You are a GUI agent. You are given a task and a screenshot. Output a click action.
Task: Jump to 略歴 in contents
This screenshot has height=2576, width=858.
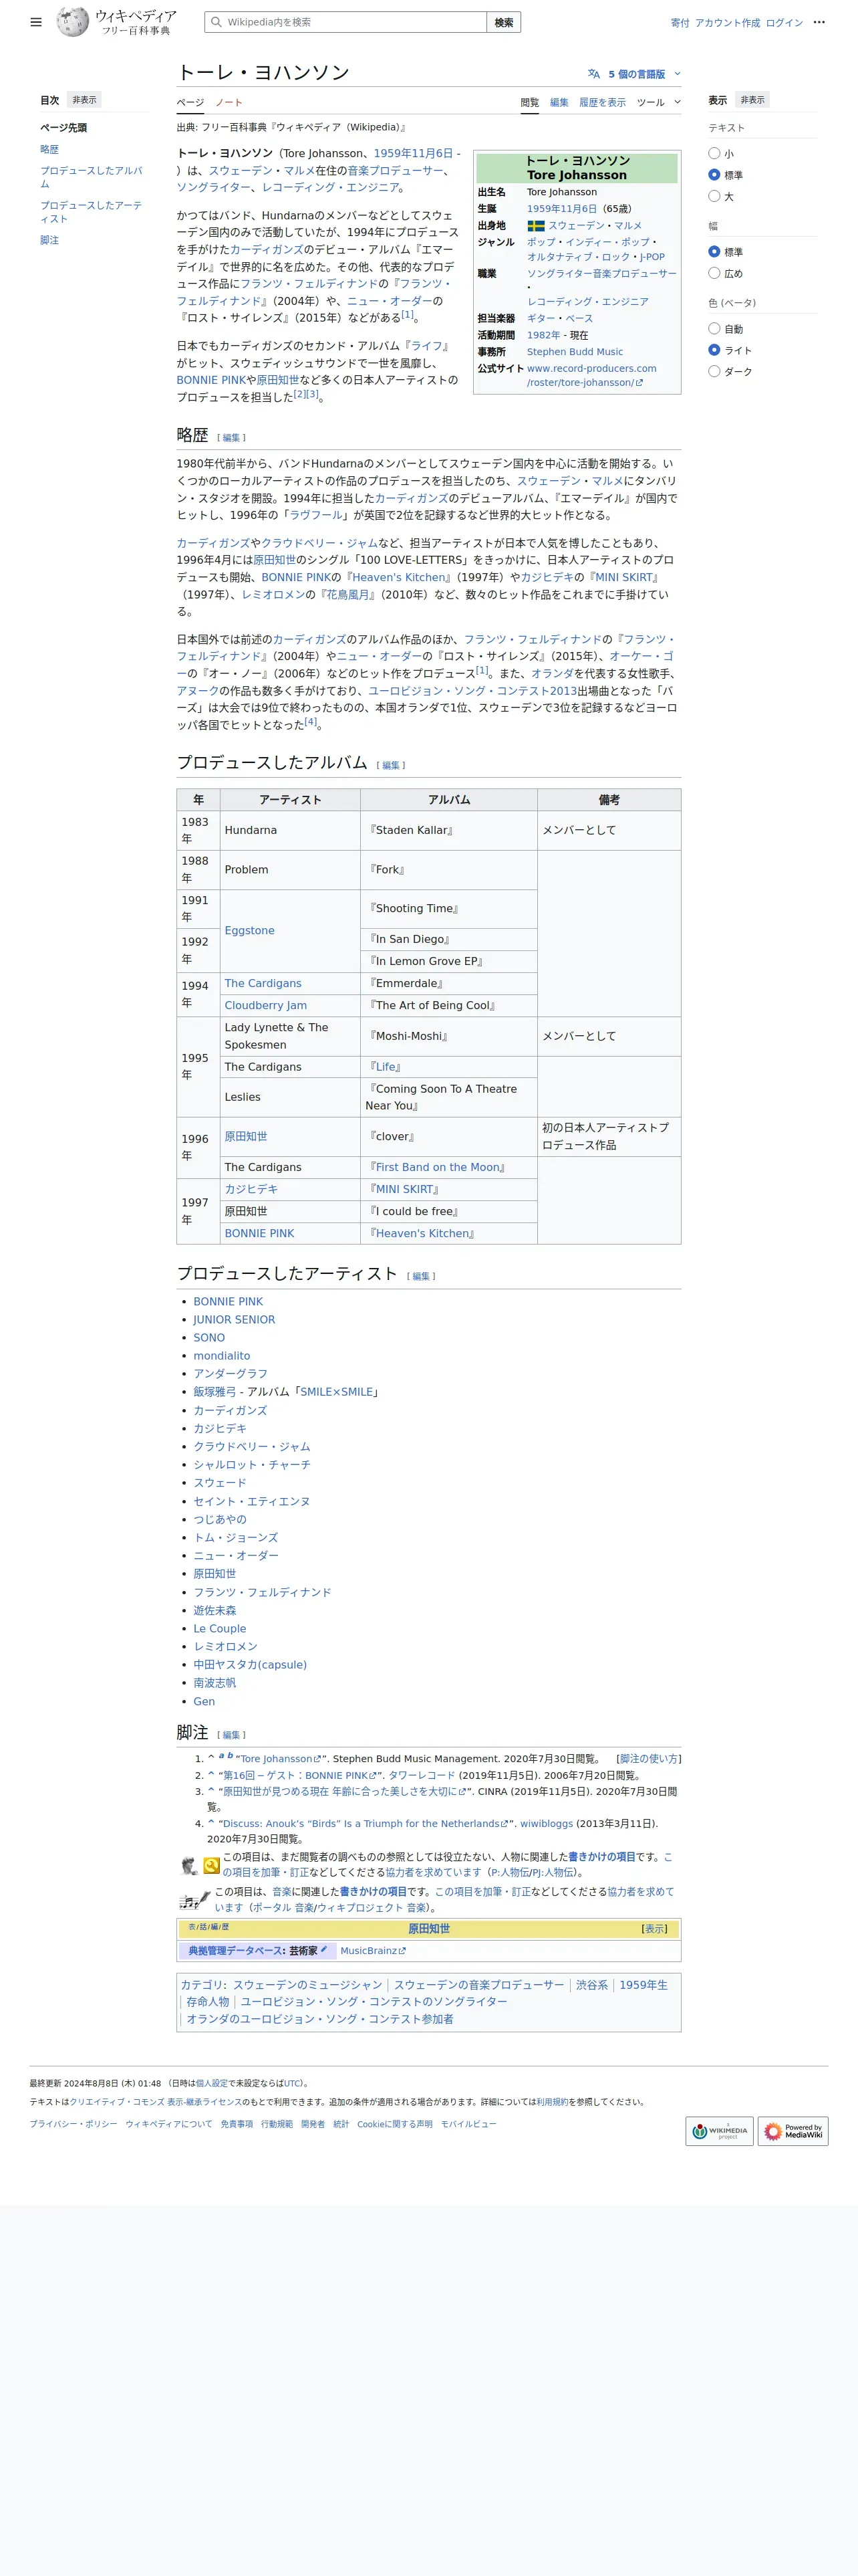(x=49, y=149)
